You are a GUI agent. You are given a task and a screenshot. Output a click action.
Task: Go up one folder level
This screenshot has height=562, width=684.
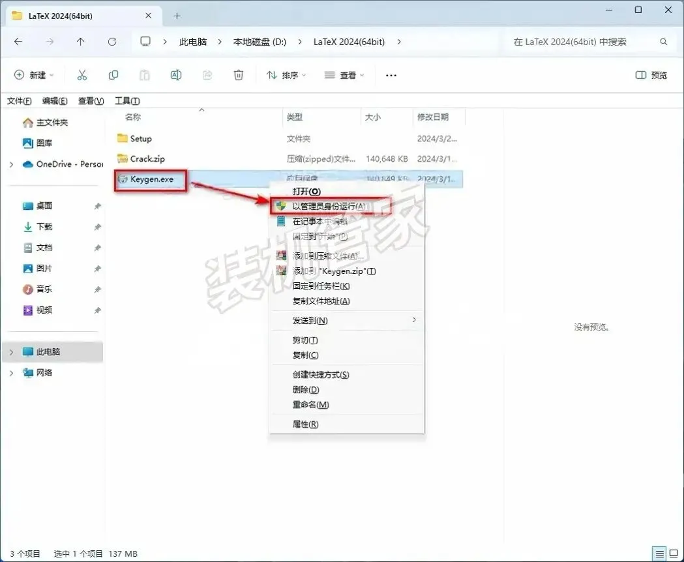81,42
